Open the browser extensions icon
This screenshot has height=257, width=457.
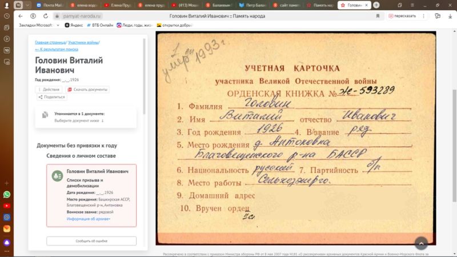pyautogui.click(x=438, y=16)
